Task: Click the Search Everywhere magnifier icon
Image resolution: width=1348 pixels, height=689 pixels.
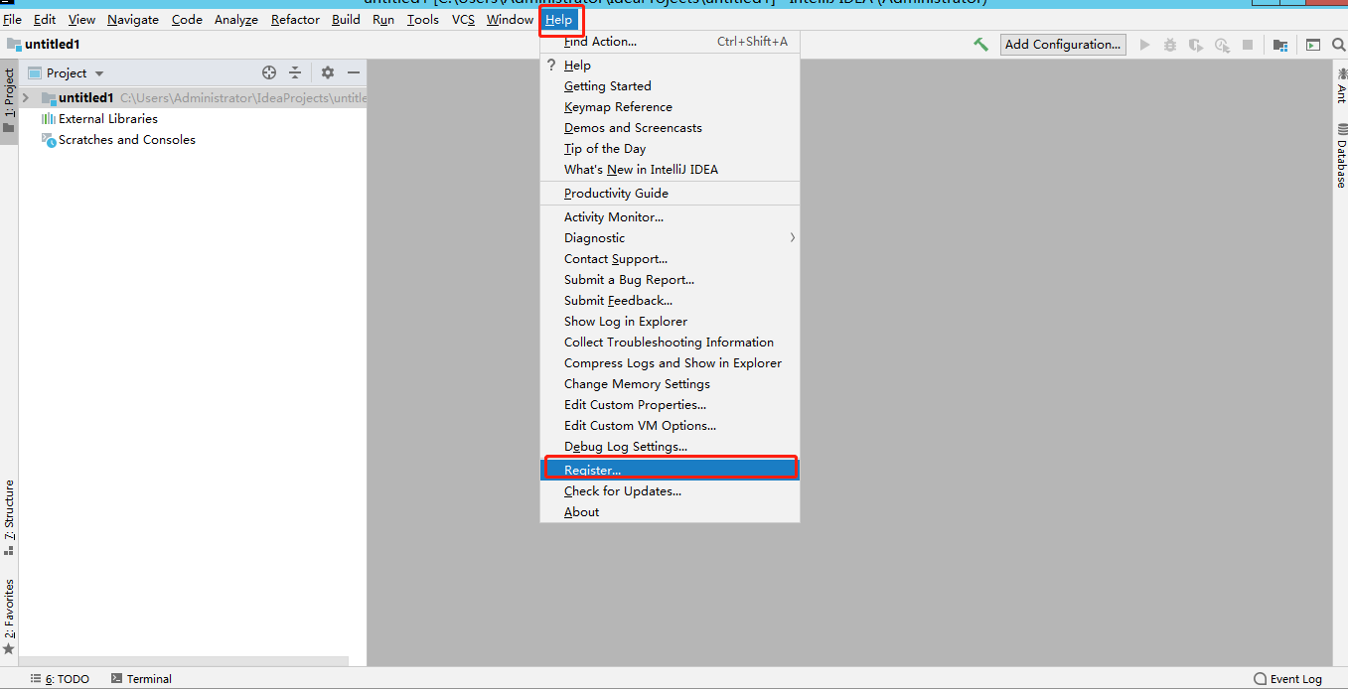Action: point(1338,45)
